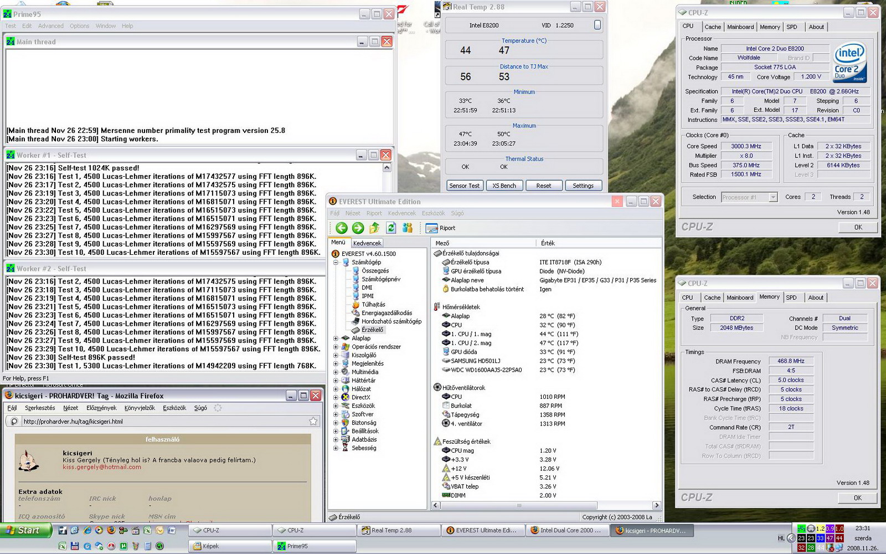Refresh sensor values in EVEREST toolbar

[x=391, y=228]
